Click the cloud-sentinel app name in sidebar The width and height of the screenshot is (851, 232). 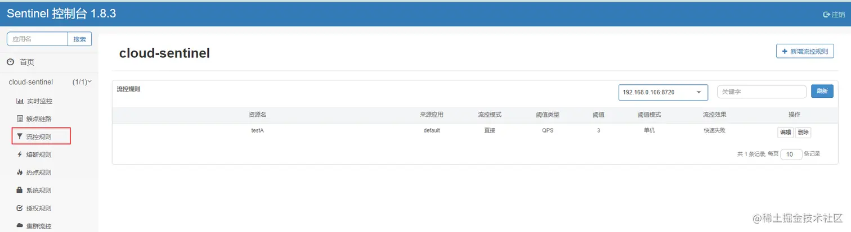[31, 82]
